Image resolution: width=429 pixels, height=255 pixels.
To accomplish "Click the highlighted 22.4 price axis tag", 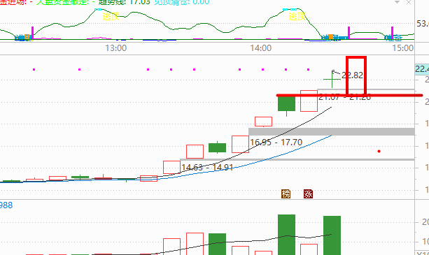I will click(422, 68).
